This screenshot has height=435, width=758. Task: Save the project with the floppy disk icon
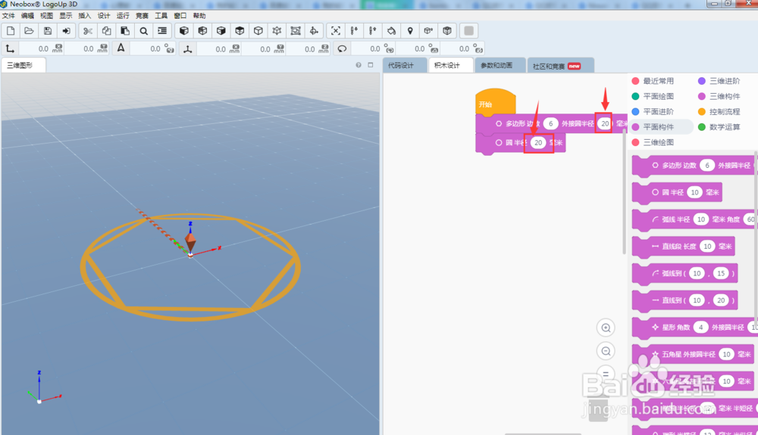tap(47, 31)
